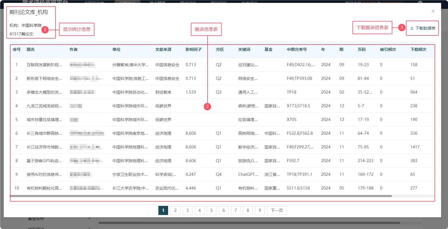The height and width of the screenshot is (229, 448).
Task: Click download count 1417 cell
Action: click(415, 147)
